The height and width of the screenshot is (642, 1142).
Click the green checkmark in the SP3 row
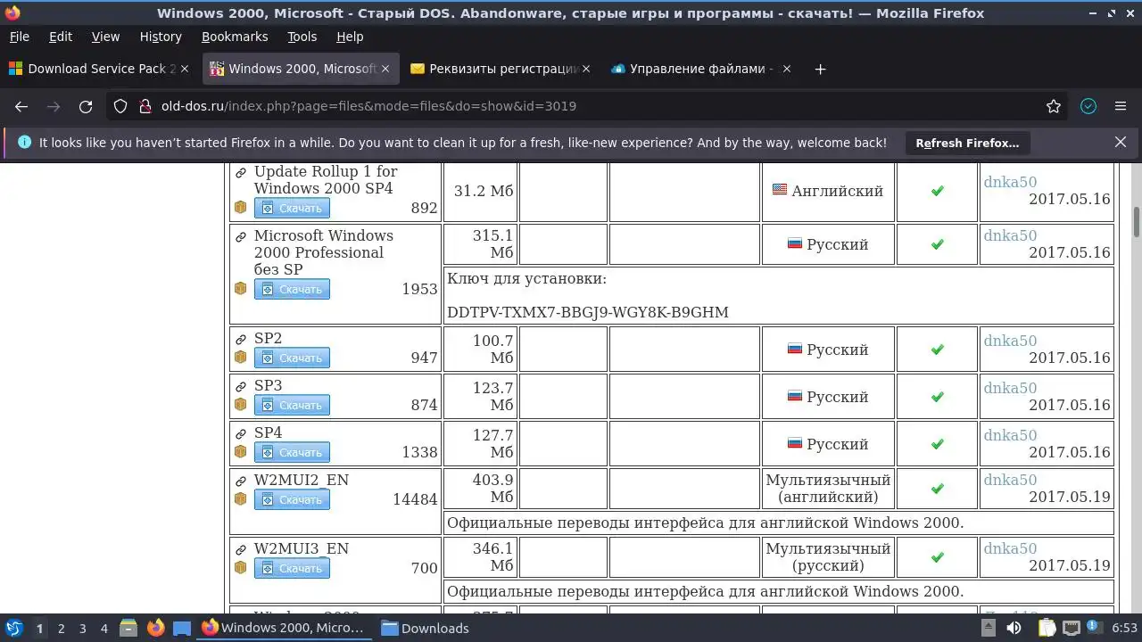[x=937, y=397]
